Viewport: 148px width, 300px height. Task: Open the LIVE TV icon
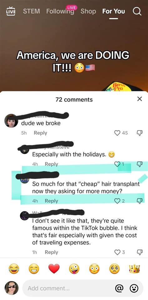pyautogui.click(x=11, y=11)
